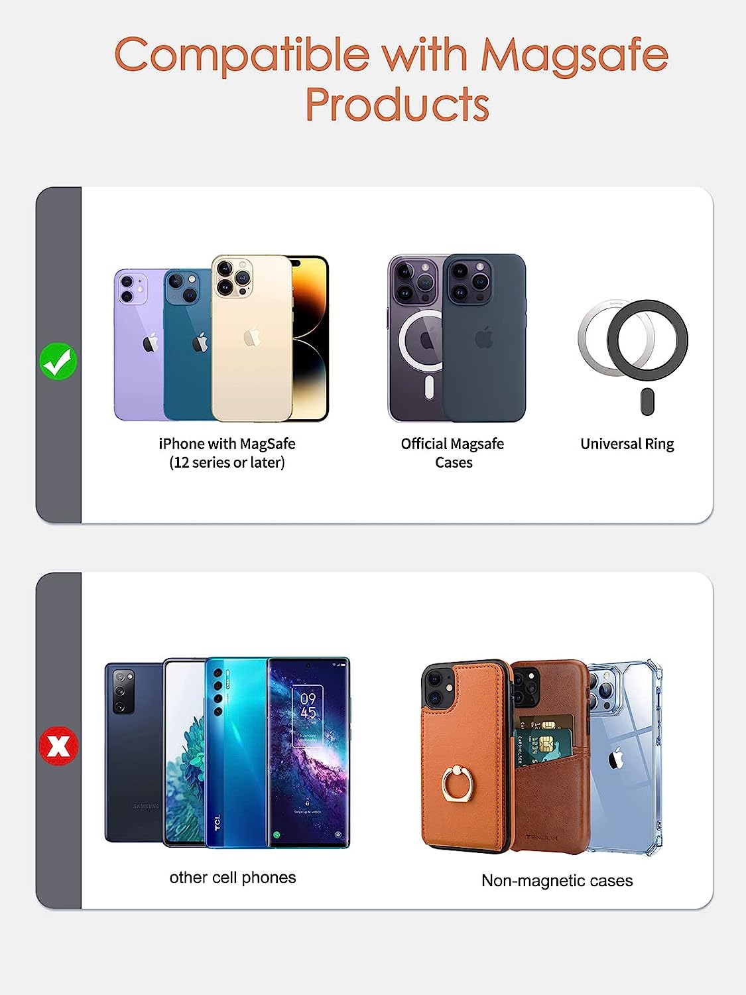Screen dimensions: 746x995
Task: Click the 'other cell phones' caption
Action: pos(233,878)
